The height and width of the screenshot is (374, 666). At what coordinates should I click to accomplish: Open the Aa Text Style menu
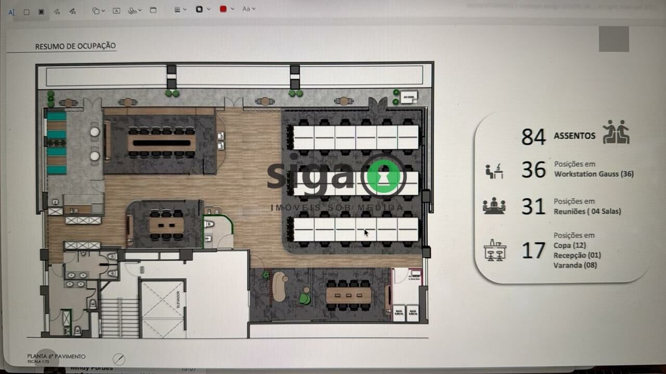(x=249, y=9)
